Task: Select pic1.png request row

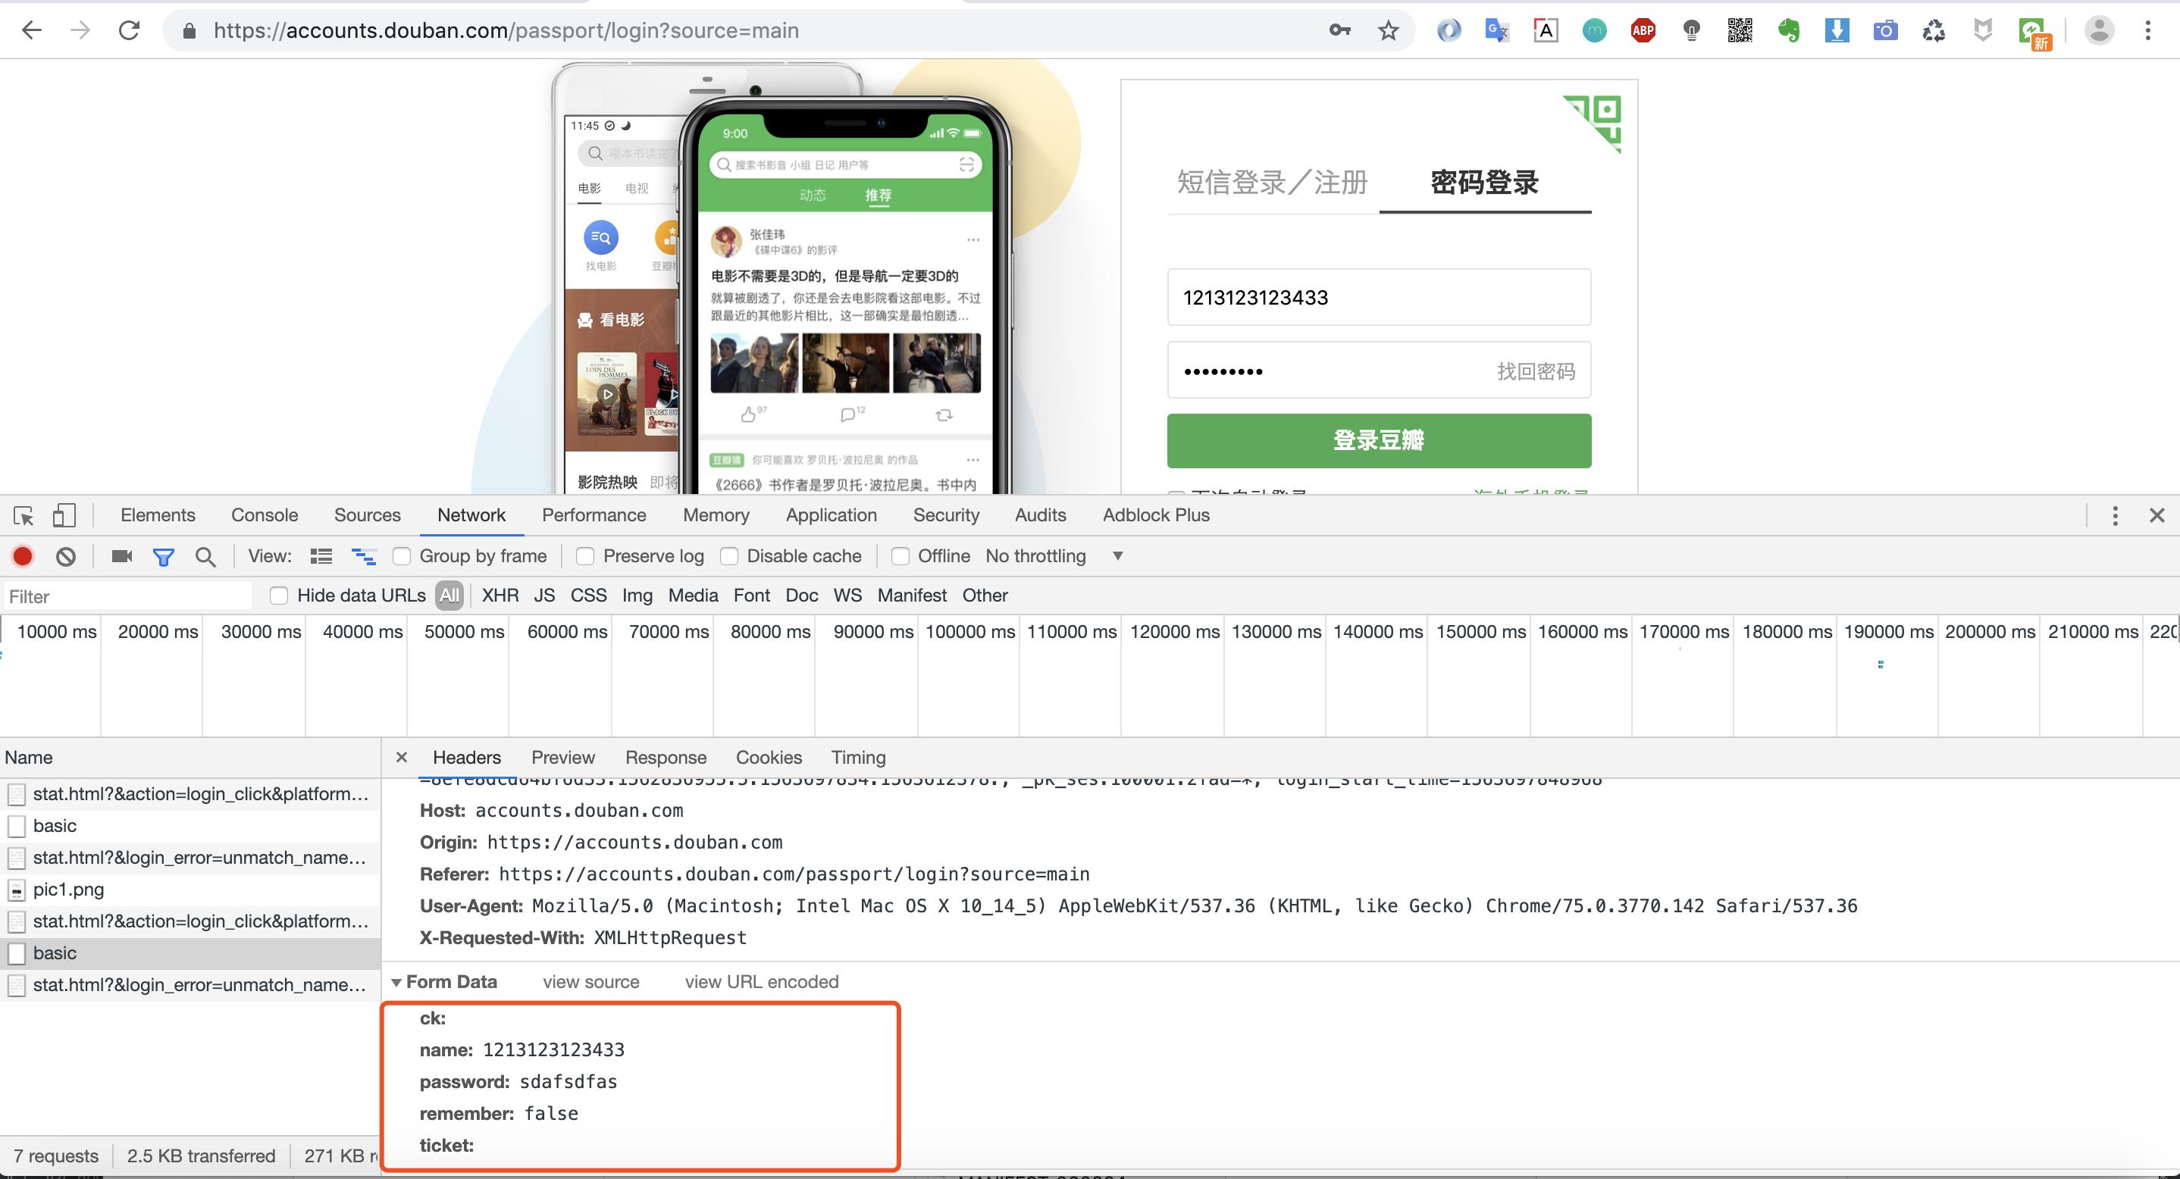Action: click(190, 889)
